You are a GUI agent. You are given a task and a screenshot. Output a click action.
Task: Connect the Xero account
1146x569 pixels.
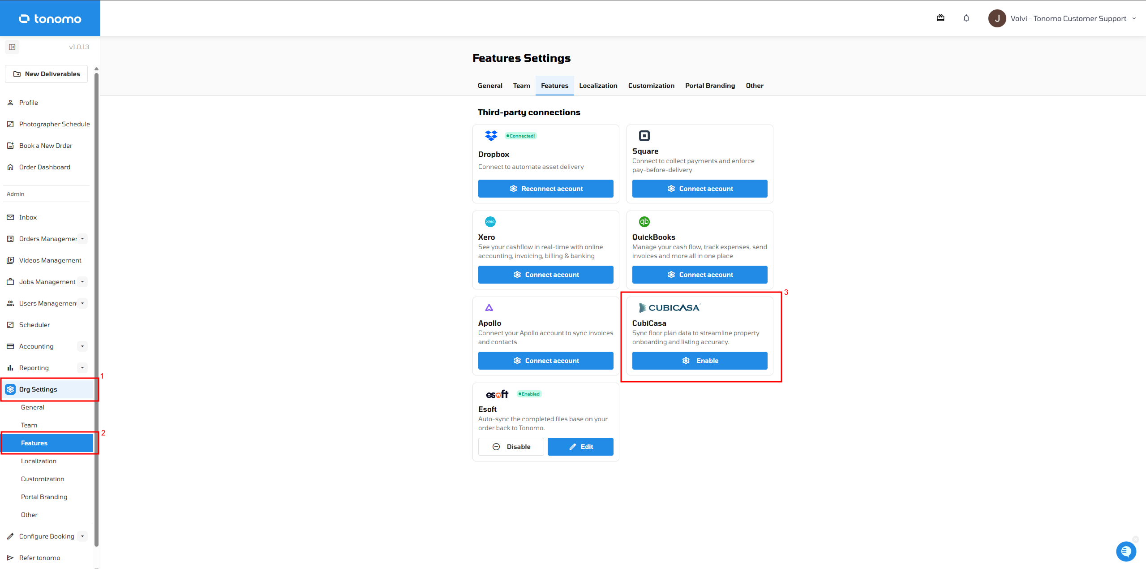(545, 275)
